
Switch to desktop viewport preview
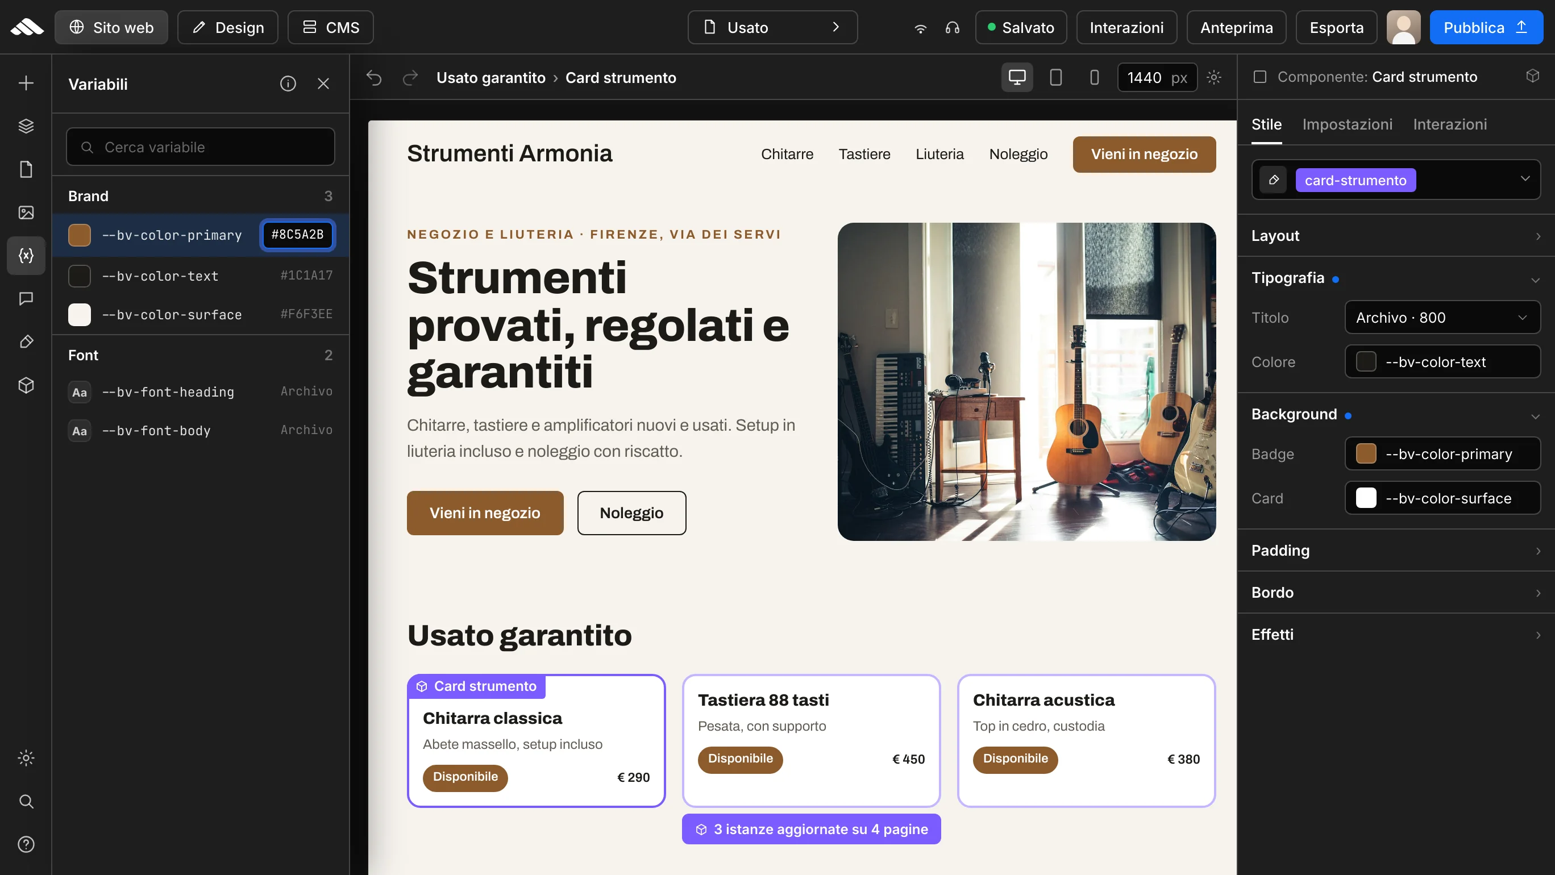coord(1017,77)
